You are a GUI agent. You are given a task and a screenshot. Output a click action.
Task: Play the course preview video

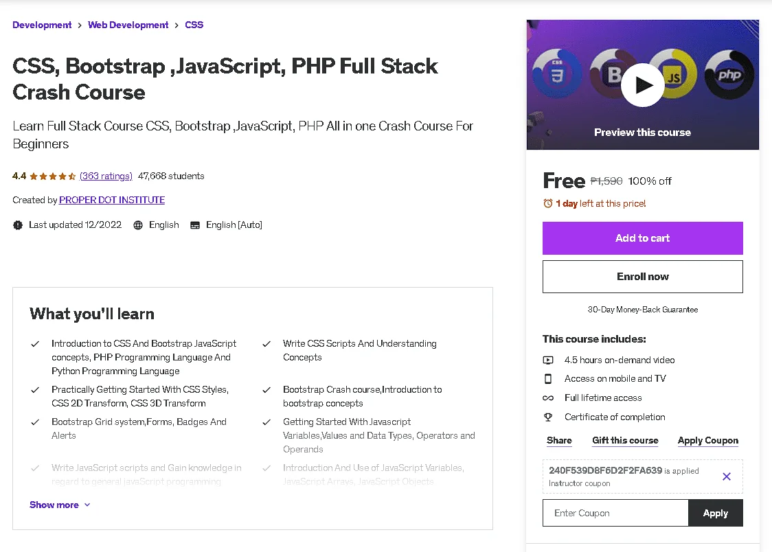pyautogui.click(x=642, y=84)
